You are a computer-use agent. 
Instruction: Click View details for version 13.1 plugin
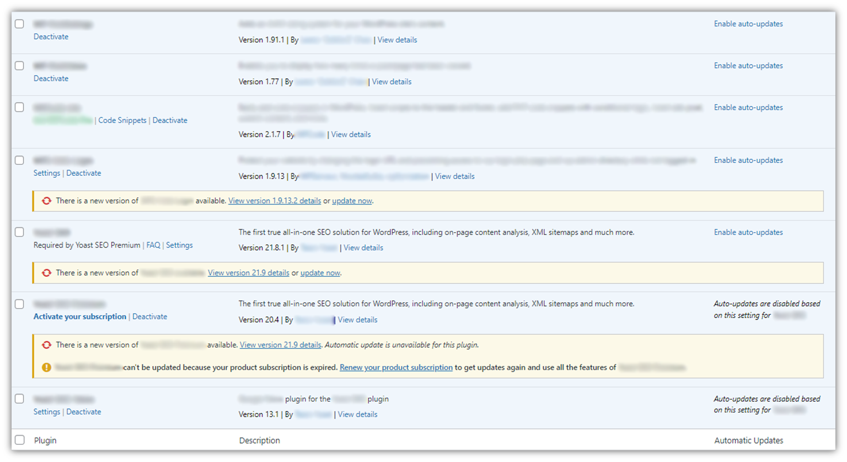357,415
